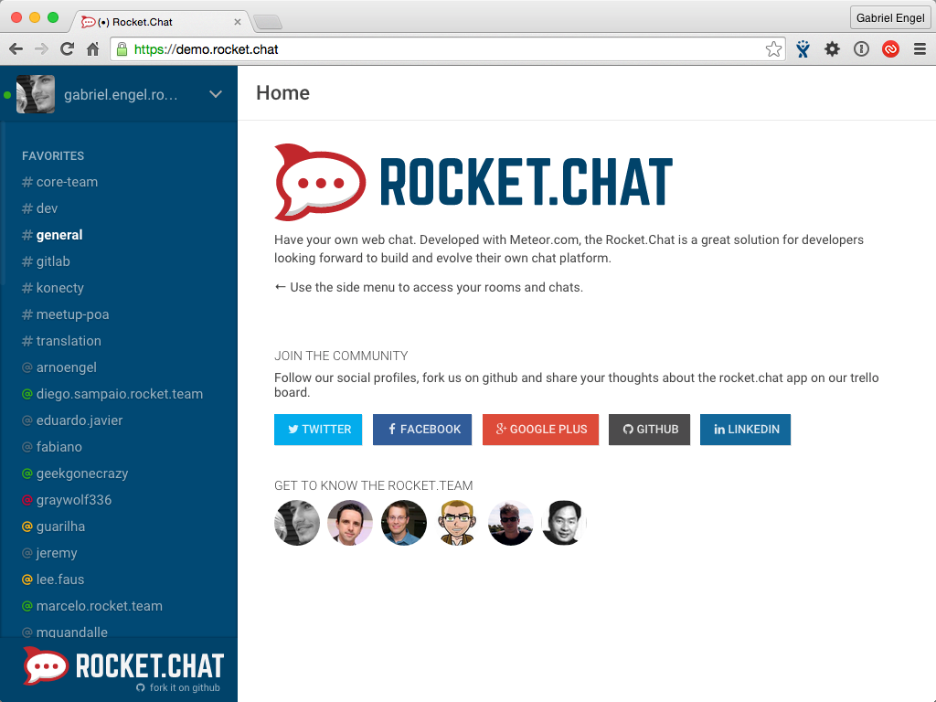Screen dimensions: 936x702
Task: Close the Rocket.Chat tab
Action: [238, 22]
